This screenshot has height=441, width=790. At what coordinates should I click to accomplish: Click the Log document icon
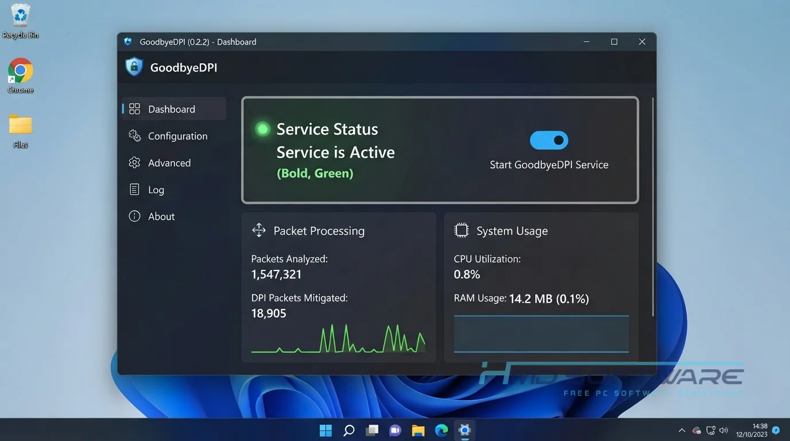click(x=134, y=189)
